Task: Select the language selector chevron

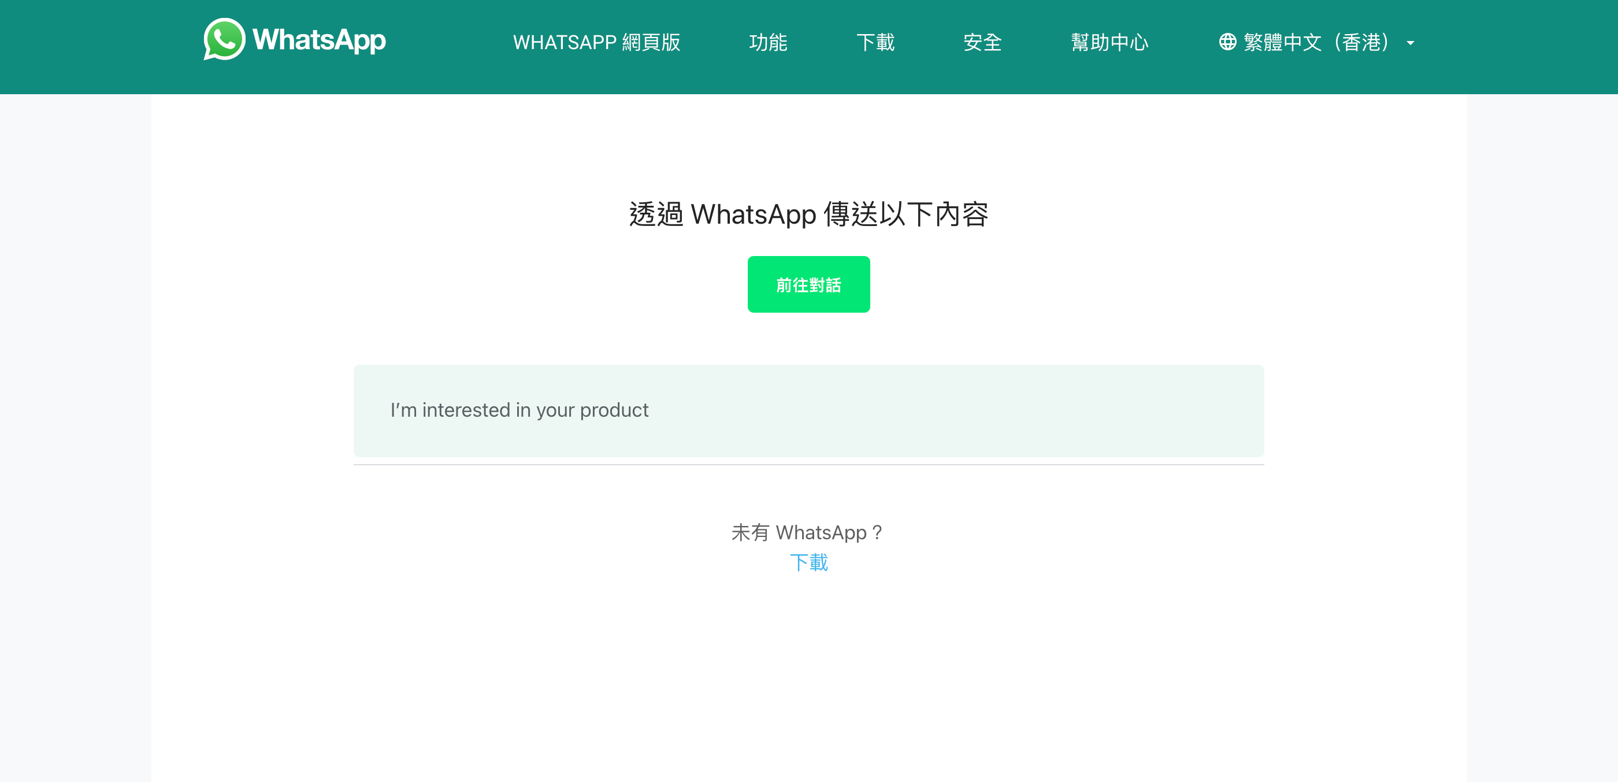Action: point(1411,42)
